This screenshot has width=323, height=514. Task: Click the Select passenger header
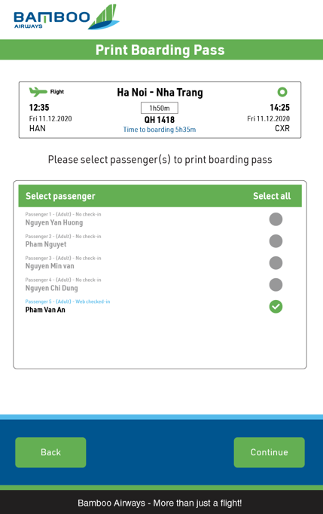(60, 196)
